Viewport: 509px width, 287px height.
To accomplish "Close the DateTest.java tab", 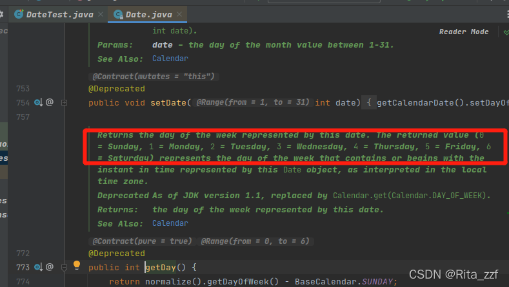I will click(101, 14).
